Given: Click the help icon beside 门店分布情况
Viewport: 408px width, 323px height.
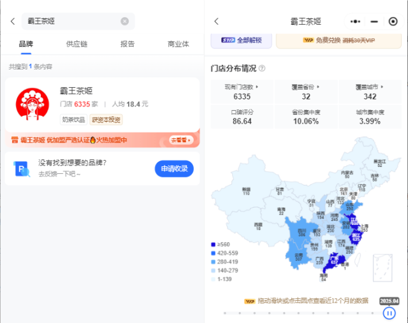Looking at the screenshot, I should (262, 68).
